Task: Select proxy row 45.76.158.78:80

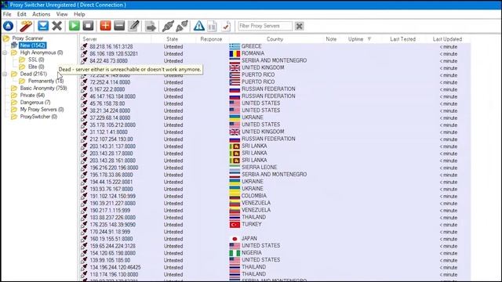Action: point(275,103)
